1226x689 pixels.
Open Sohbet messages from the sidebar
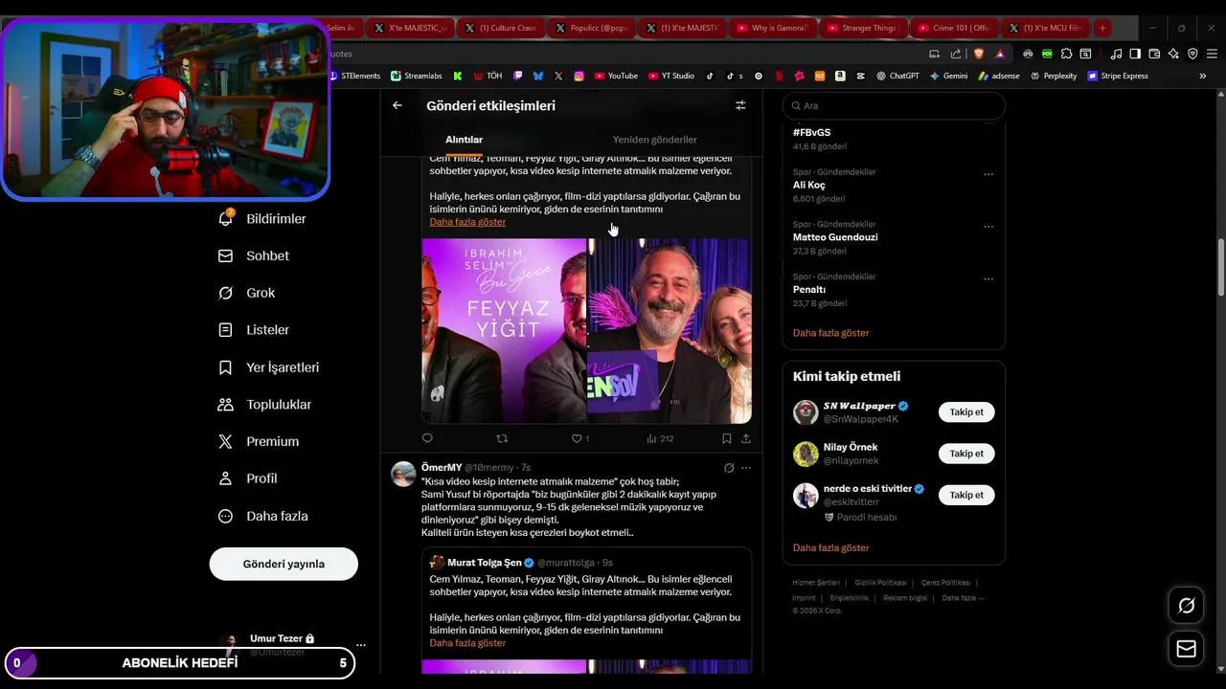[254, 256]
